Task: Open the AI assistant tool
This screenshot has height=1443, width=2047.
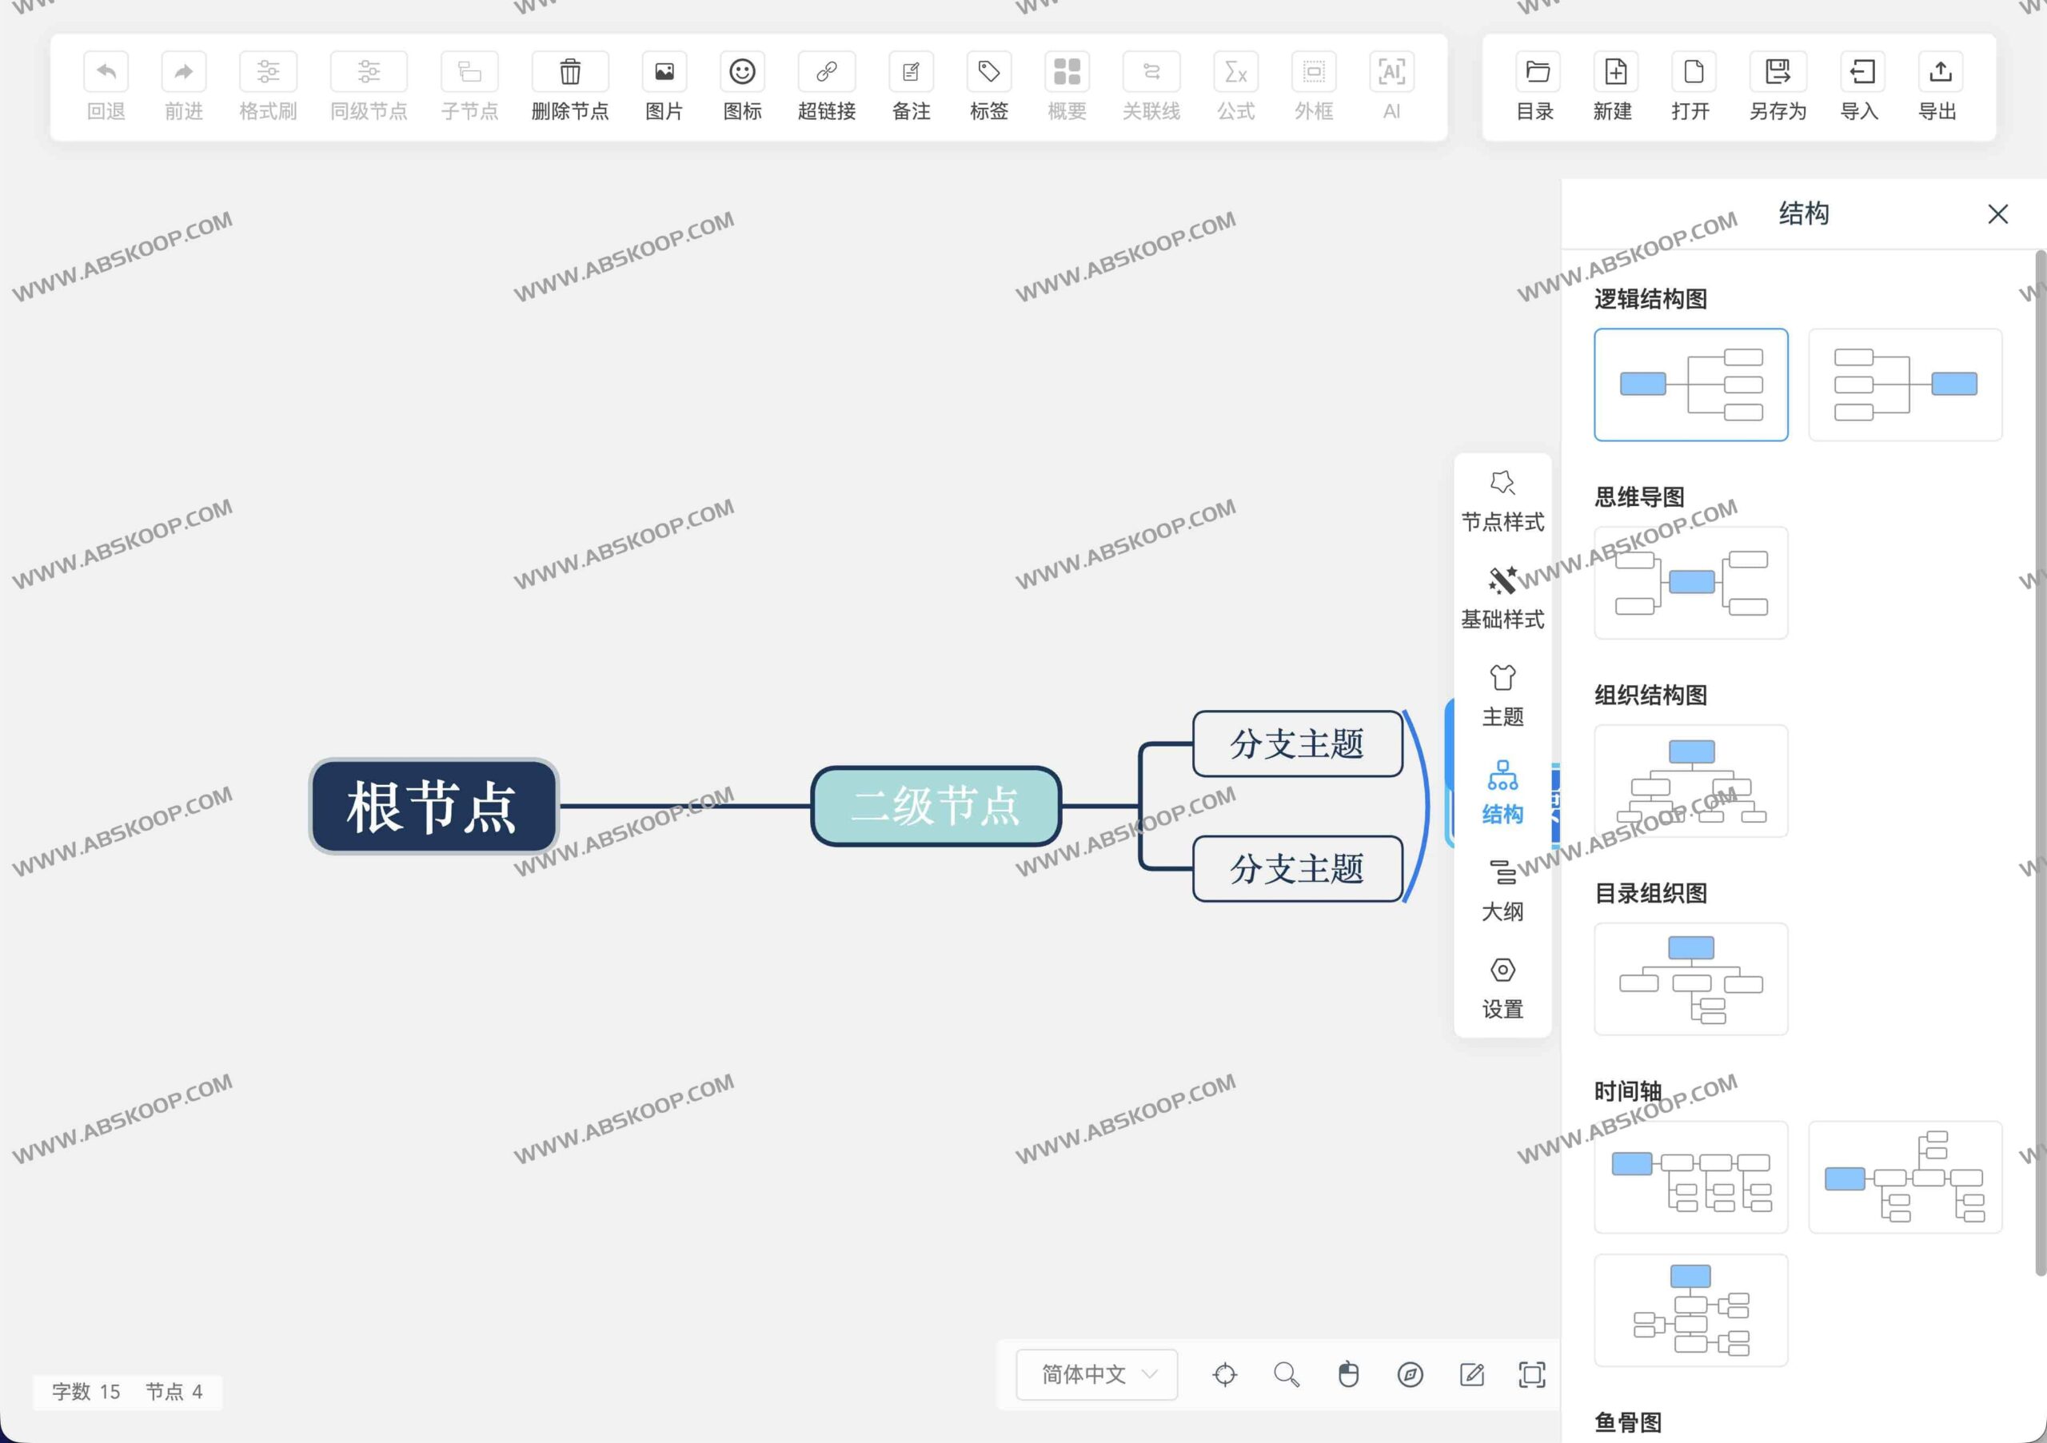Action: click(1391, 86)
